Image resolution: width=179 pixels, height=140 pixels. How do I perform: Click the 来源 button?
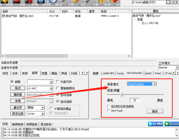click(x=18, y=101)
